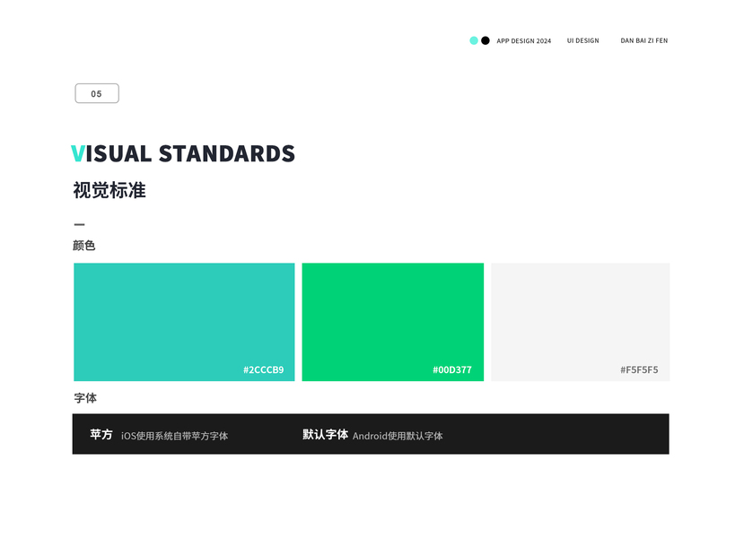The width and height of the screenshot is (735, 538).
Task: Click the 字体 section label
Action: tap(85, 398)
